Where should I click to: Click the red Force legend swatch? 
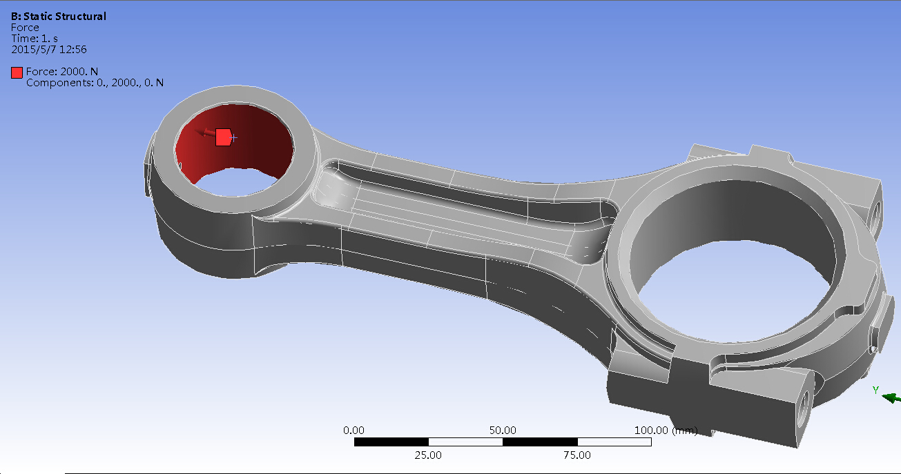17,72
